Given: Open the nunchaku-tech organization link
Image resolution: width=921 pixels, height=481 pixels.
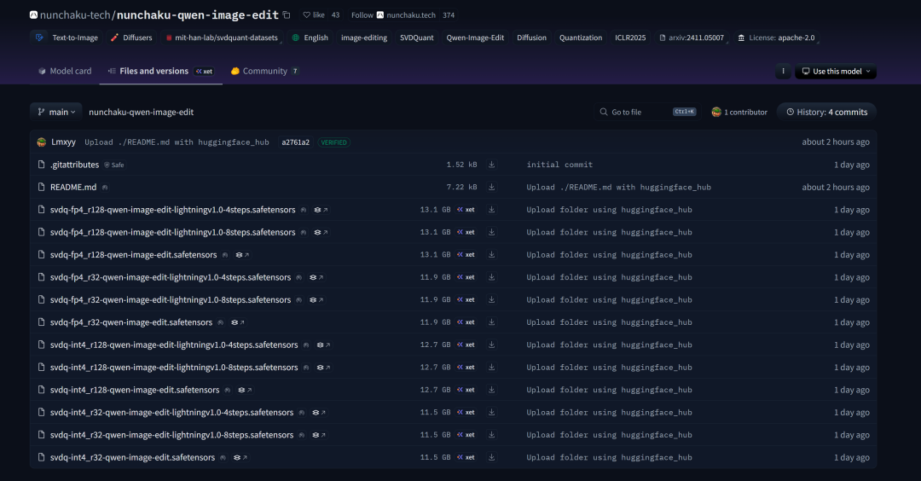Looking at the screenshot, I should click(x=74, y=14).
